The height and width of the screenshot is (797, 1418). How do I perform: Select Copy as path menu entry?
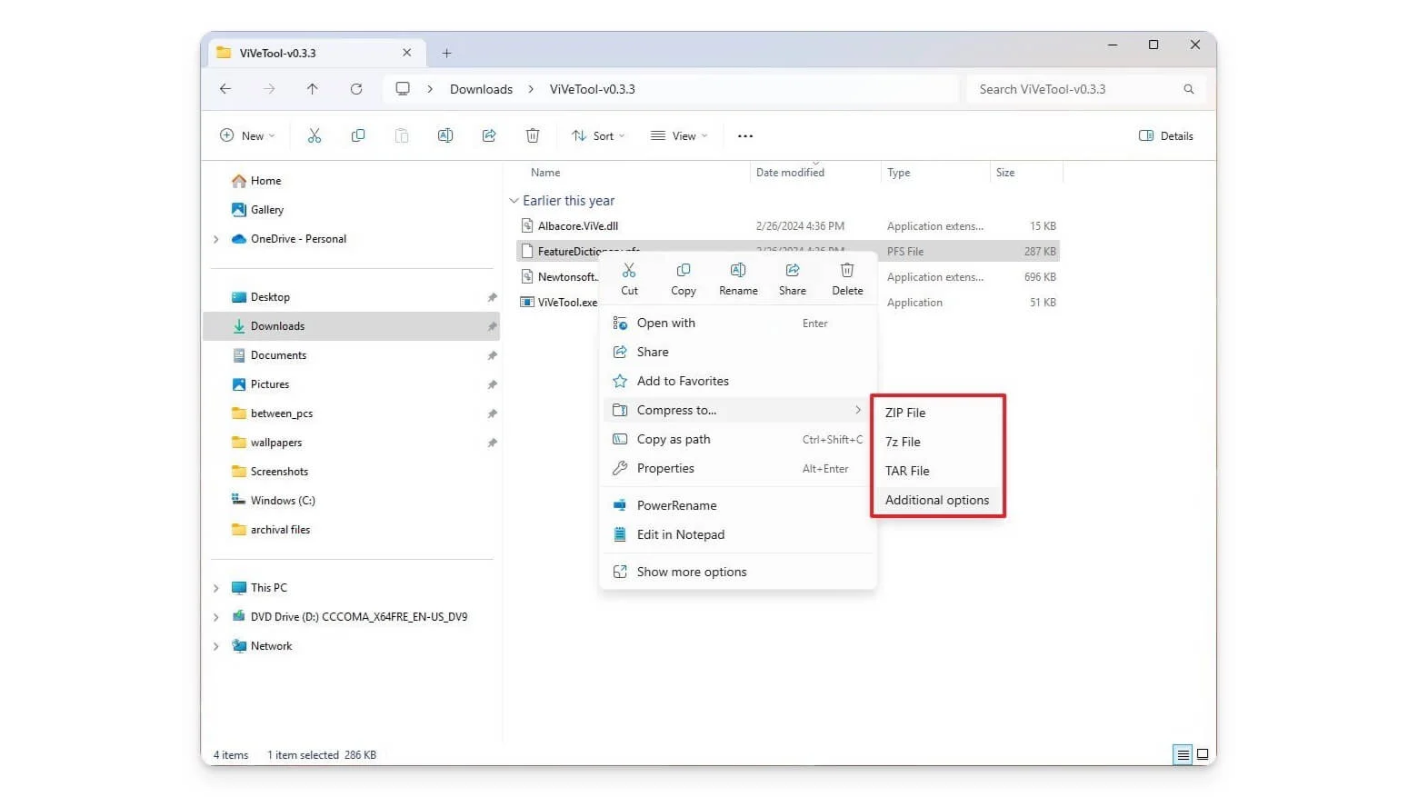coord(674,439)
